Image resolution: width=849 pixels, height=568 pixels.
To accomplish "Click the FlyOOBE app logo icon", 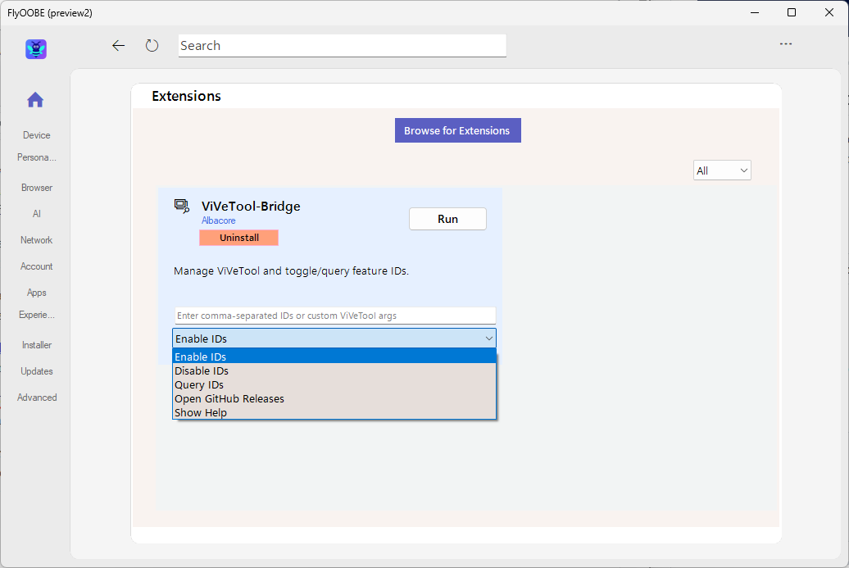I will click(35, 49).
